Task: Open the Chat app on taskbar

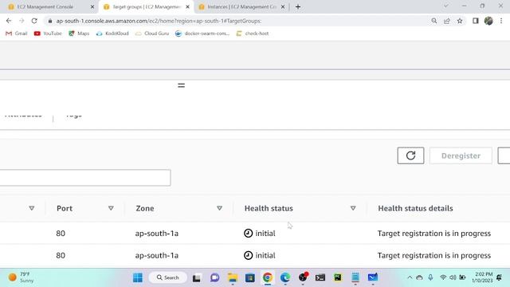Action: (214, 277)
